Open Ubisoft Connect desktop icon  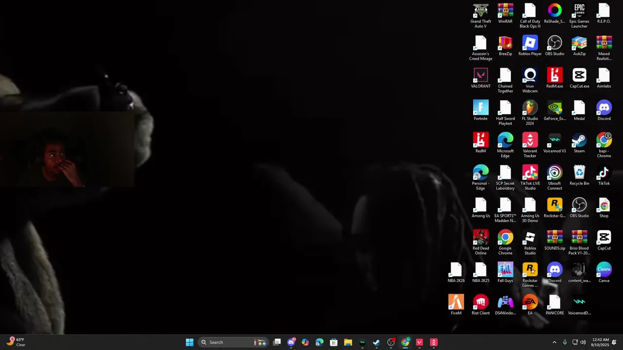(554, 178)
